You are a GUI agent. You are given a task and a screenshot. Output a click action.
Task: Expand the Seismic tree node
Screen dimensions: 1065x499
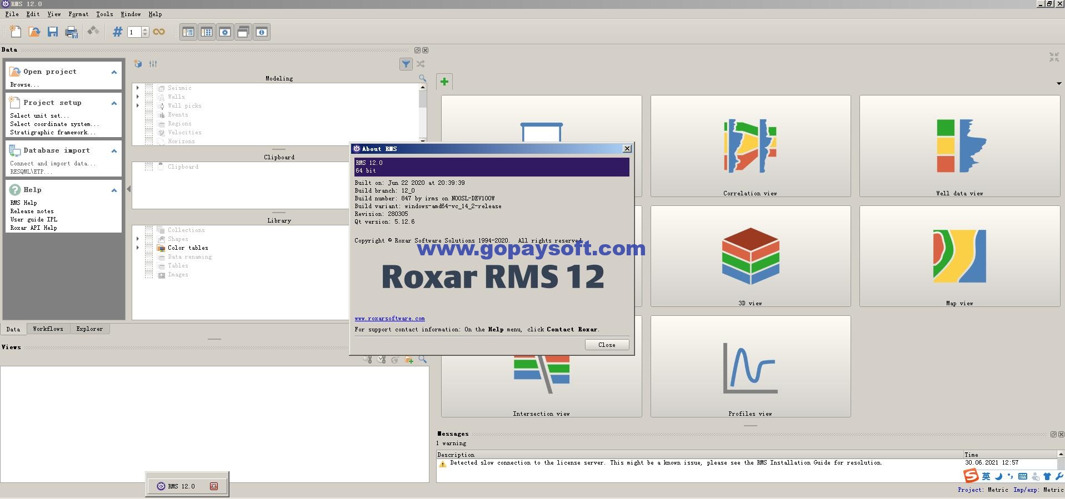point(138,88)
